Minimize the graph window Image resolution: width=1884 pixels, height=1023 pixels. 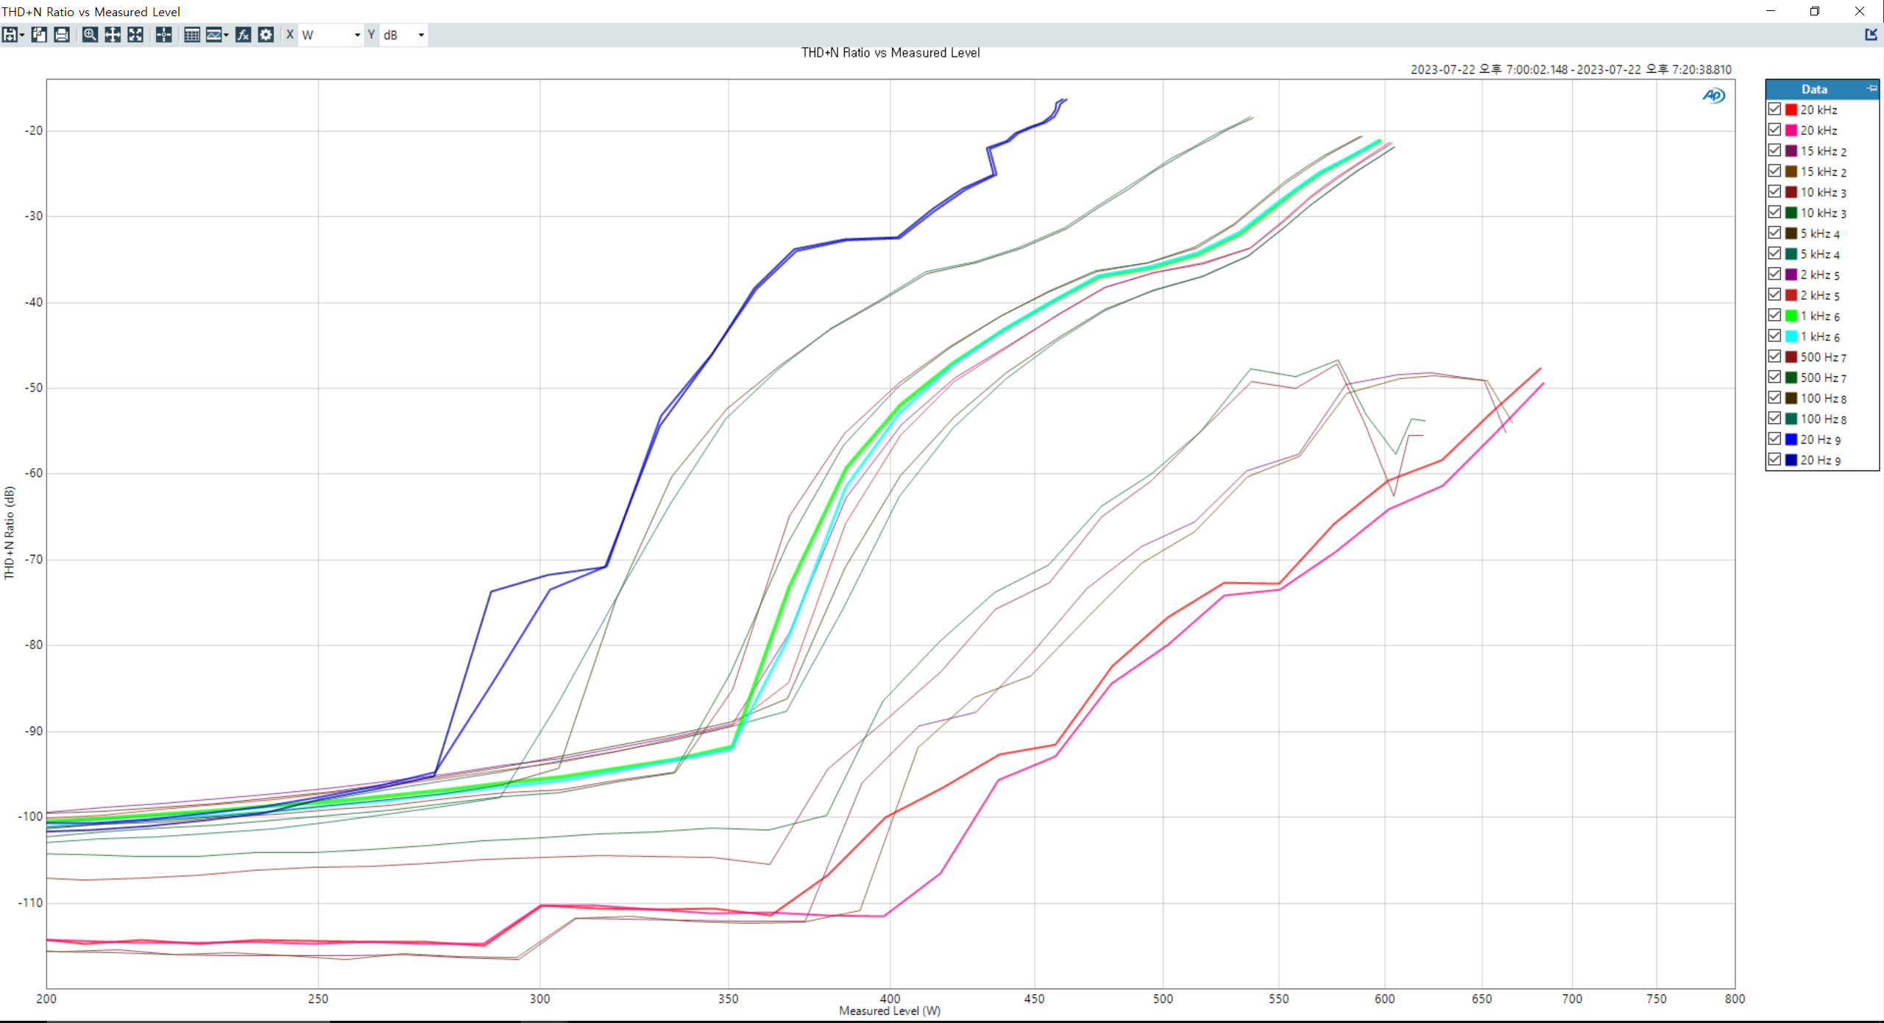point(1771,11)
